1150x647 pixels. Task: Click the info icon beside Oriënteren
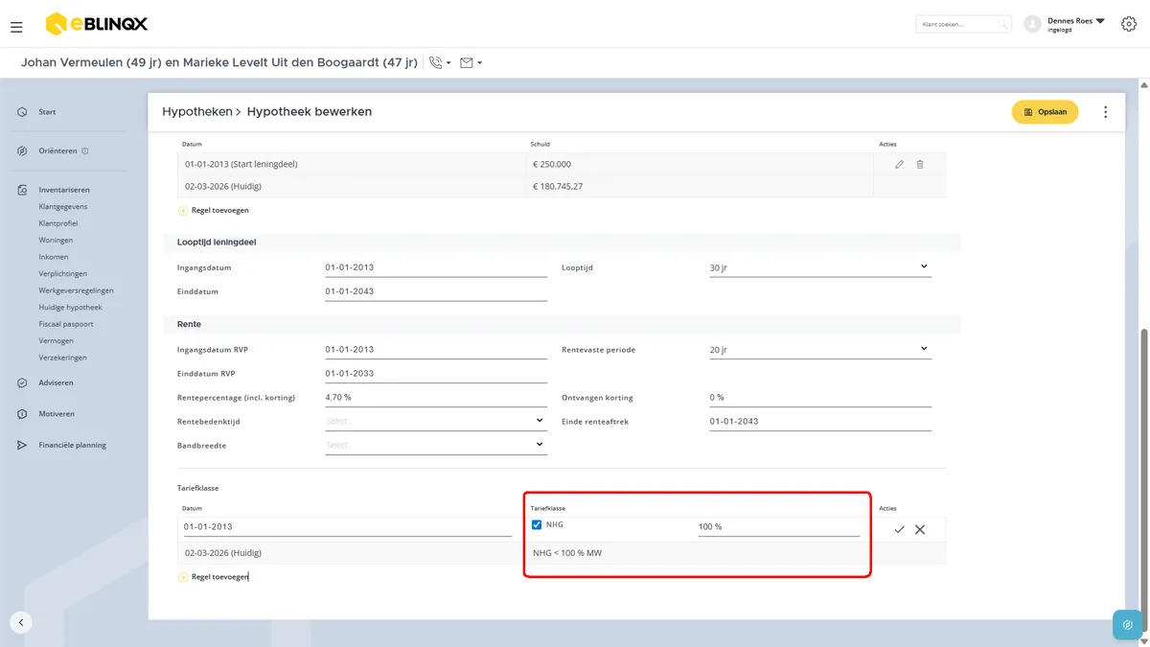[x=85, y=150]
